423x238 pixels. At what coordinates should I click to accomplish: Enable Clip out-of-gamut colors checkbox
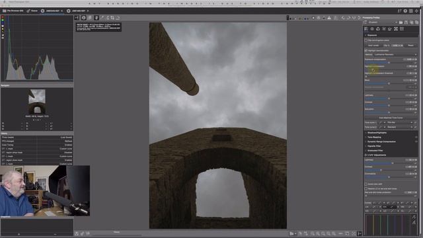(366, 40)
